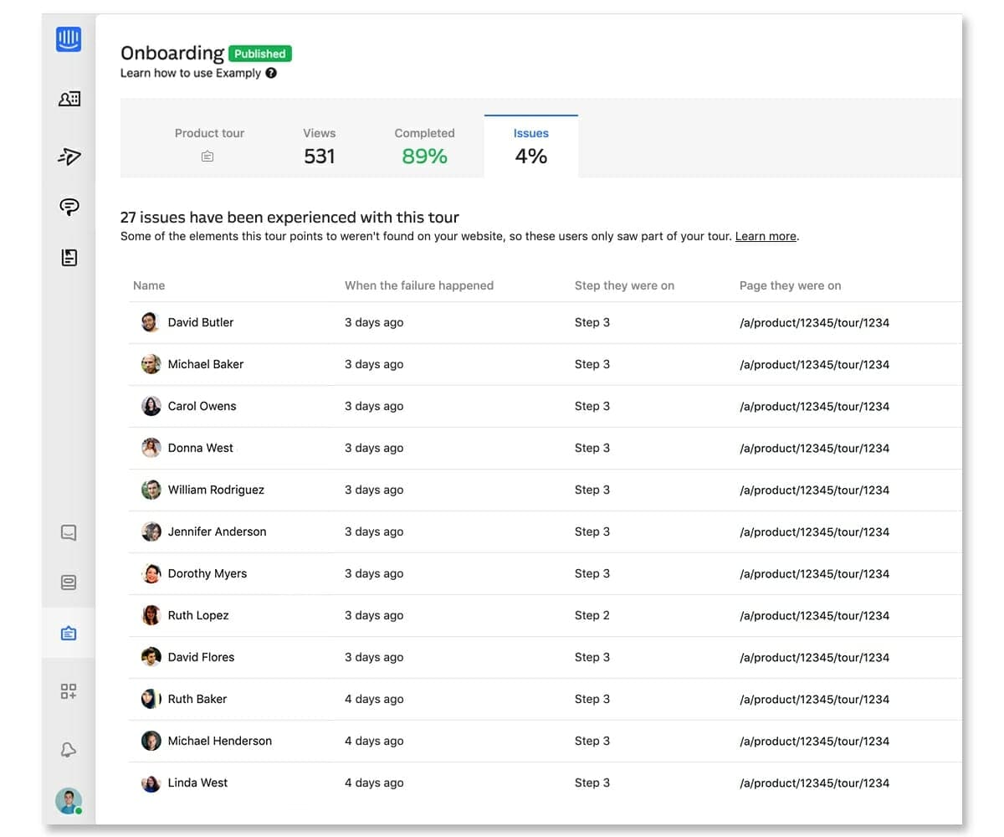The image size is (1004, 837).
Task: Click 3 days ago in David Flores's row
Action: tap(374, 657)
